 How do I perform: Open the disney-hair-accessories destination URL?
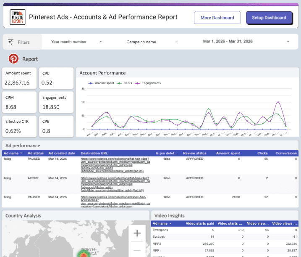tap(115, 201)
